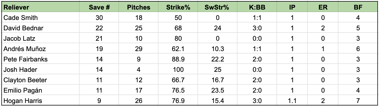Click the Hogan Harris cell
379x106 pixels.
point(41,101)
